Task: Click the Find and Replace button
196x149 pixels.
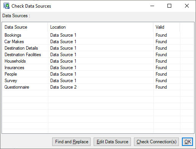Action: (x=72, y=142)
